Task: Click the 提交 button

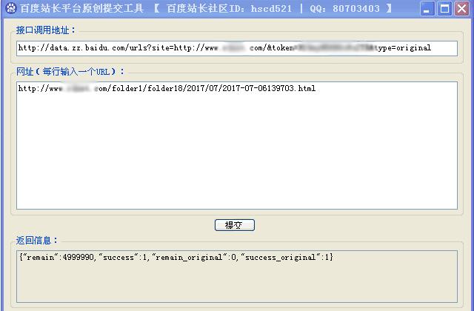Action: click(234, 225)
